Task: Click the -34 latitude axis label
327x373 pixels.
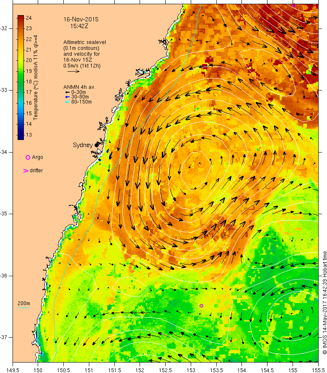Action: point(4,152)
